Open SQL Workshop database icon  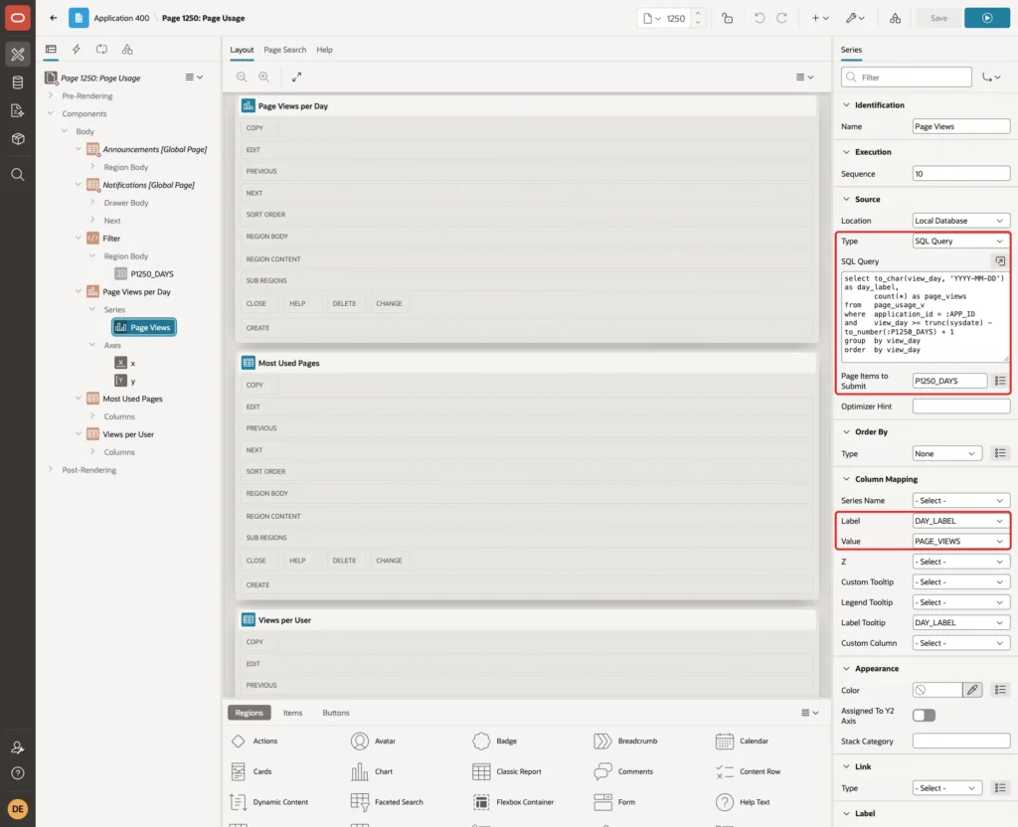pos(18,83)
